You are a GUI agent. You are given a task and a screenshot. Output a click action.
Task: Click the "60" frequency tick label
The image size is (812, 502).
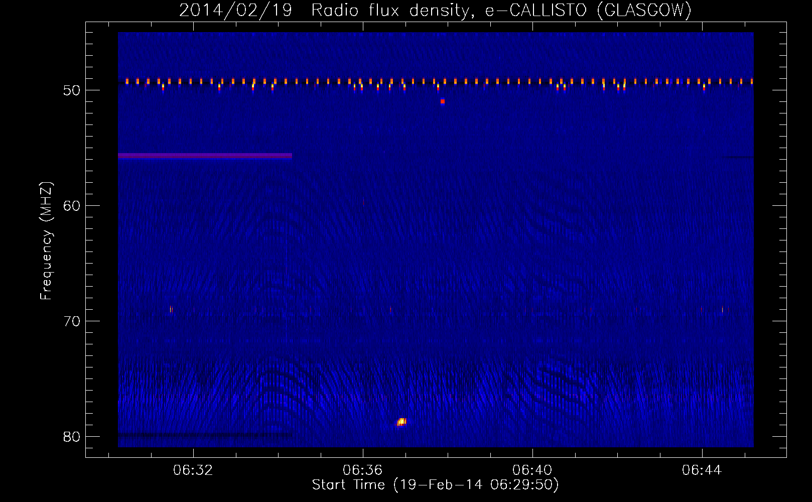click(x=72, y=206)
